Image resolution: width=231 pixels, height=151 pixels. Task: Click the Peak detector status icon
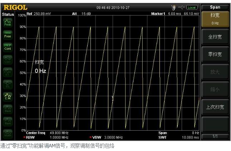(x=8, y=23)
